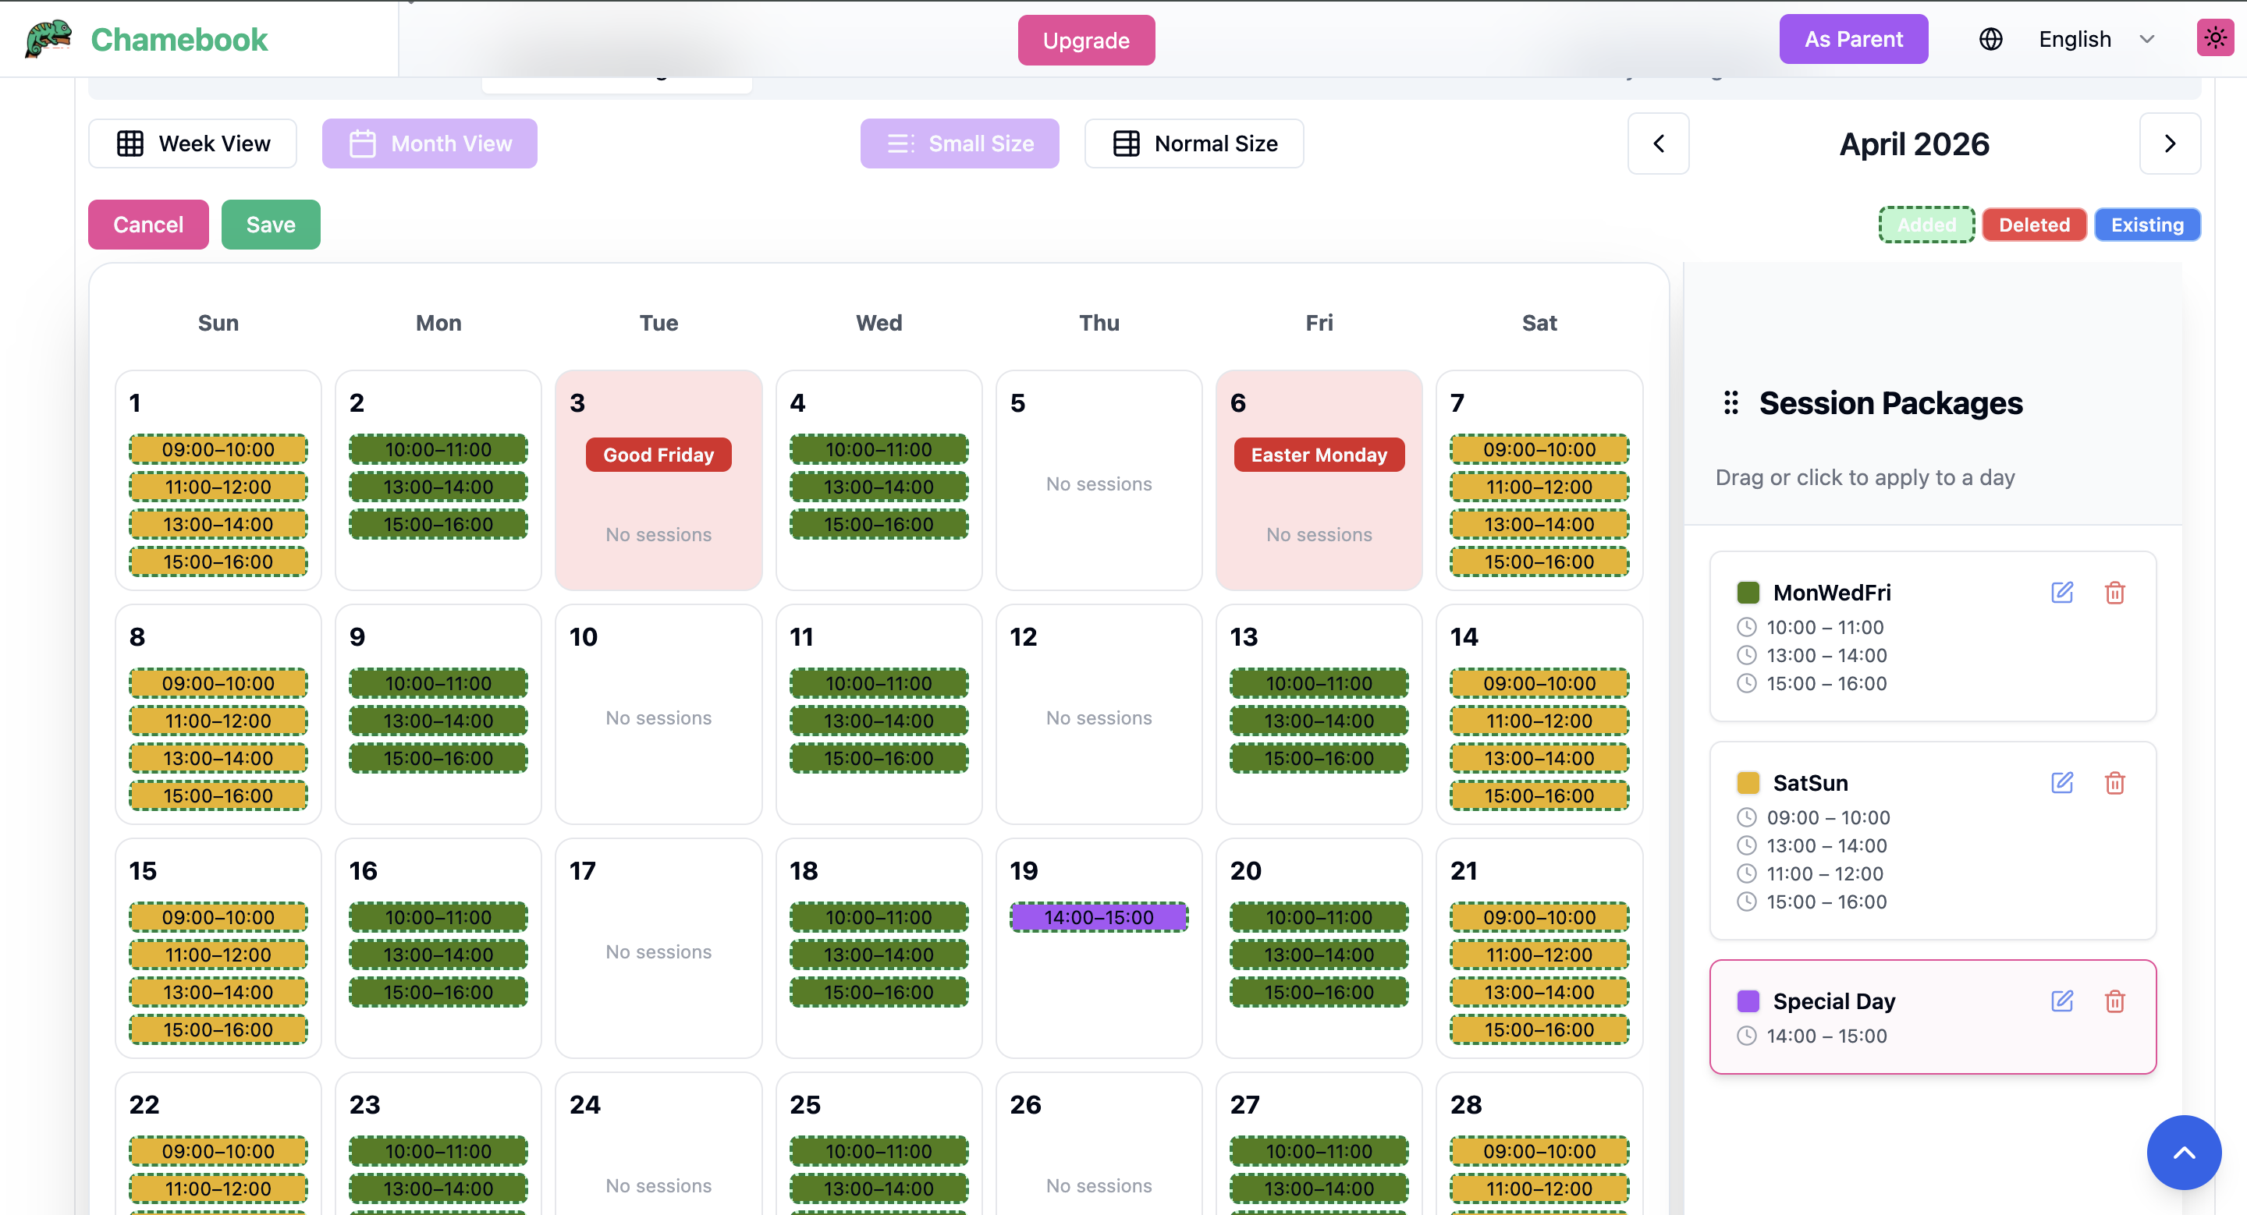Click the April 2026 month title
The height and width of the screenshot is (1215, 2247).
coord(1914,143)
